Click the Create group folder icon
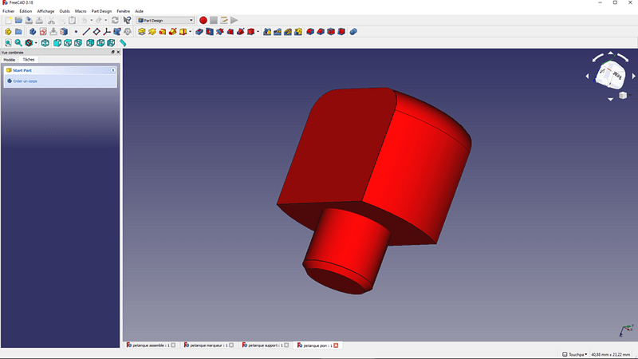 (x=18, y=32)
